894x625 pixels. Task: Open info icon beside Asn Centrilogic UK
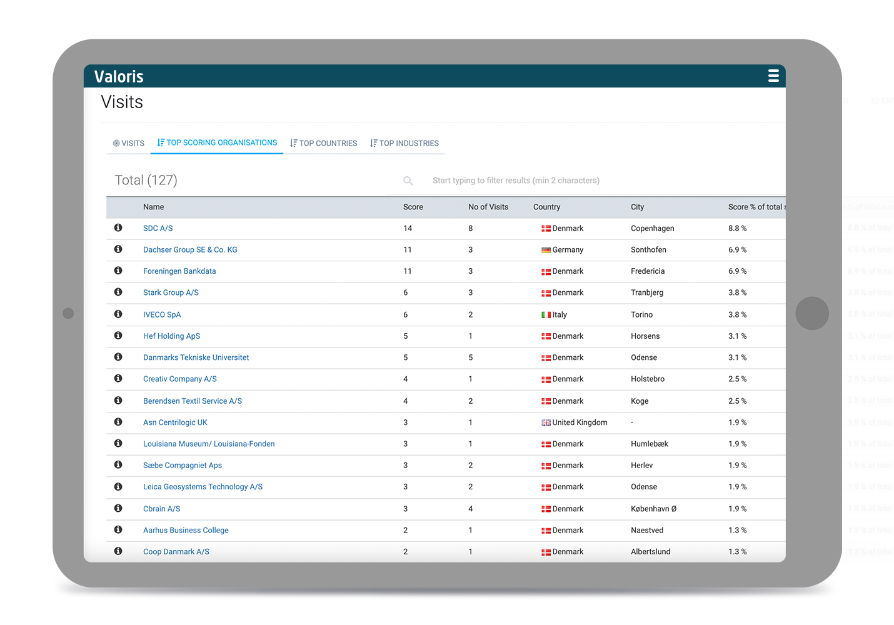coord(118,422)
